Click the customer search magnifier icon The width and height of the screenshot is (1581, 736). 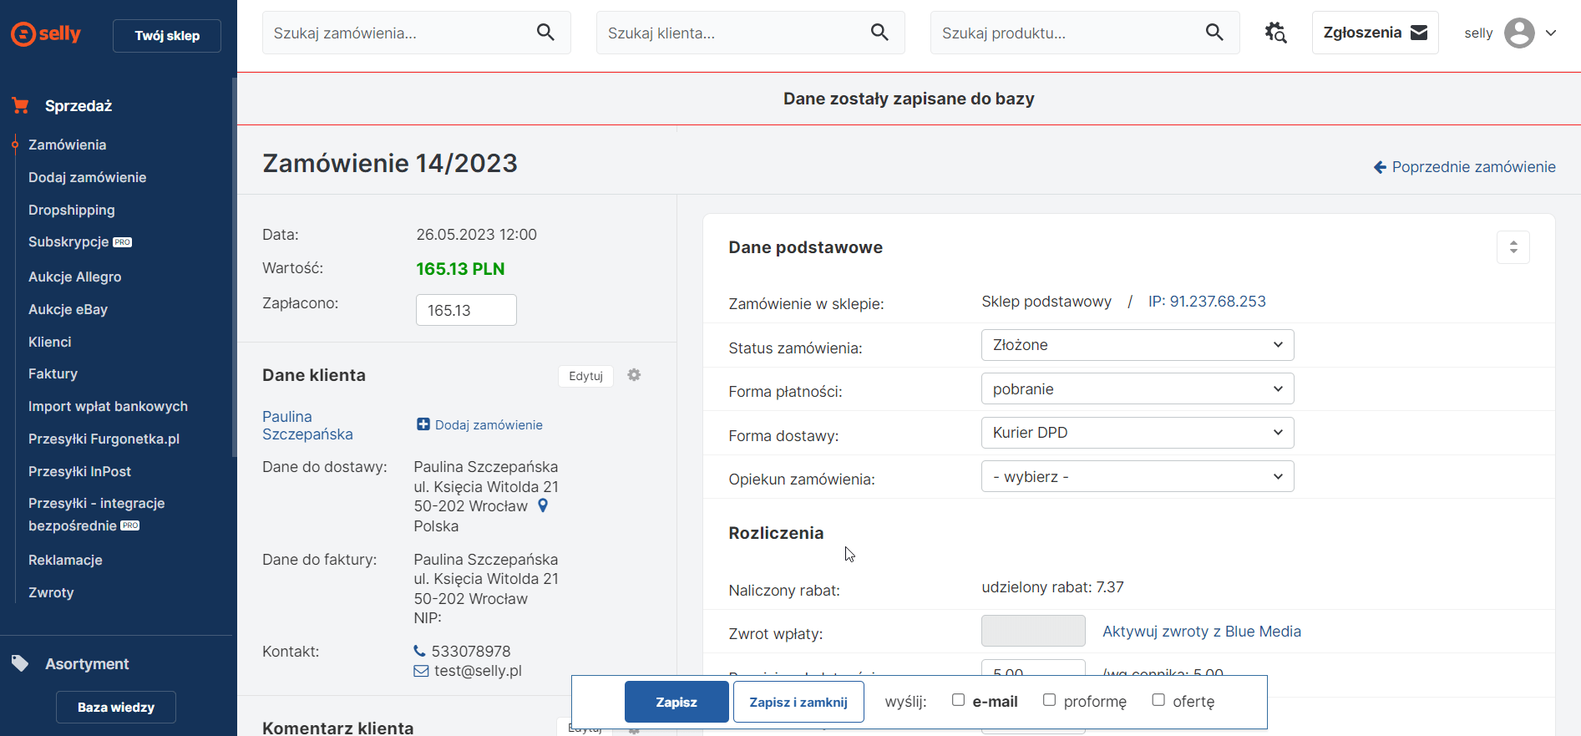(x=879, y=33)
